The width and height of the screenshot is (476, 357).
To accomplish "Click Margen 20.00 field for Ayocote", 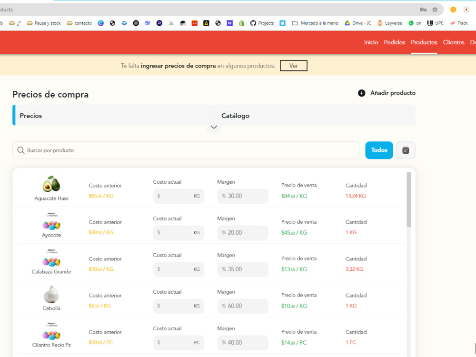I will pyautogui.click(x=243, y=233).
